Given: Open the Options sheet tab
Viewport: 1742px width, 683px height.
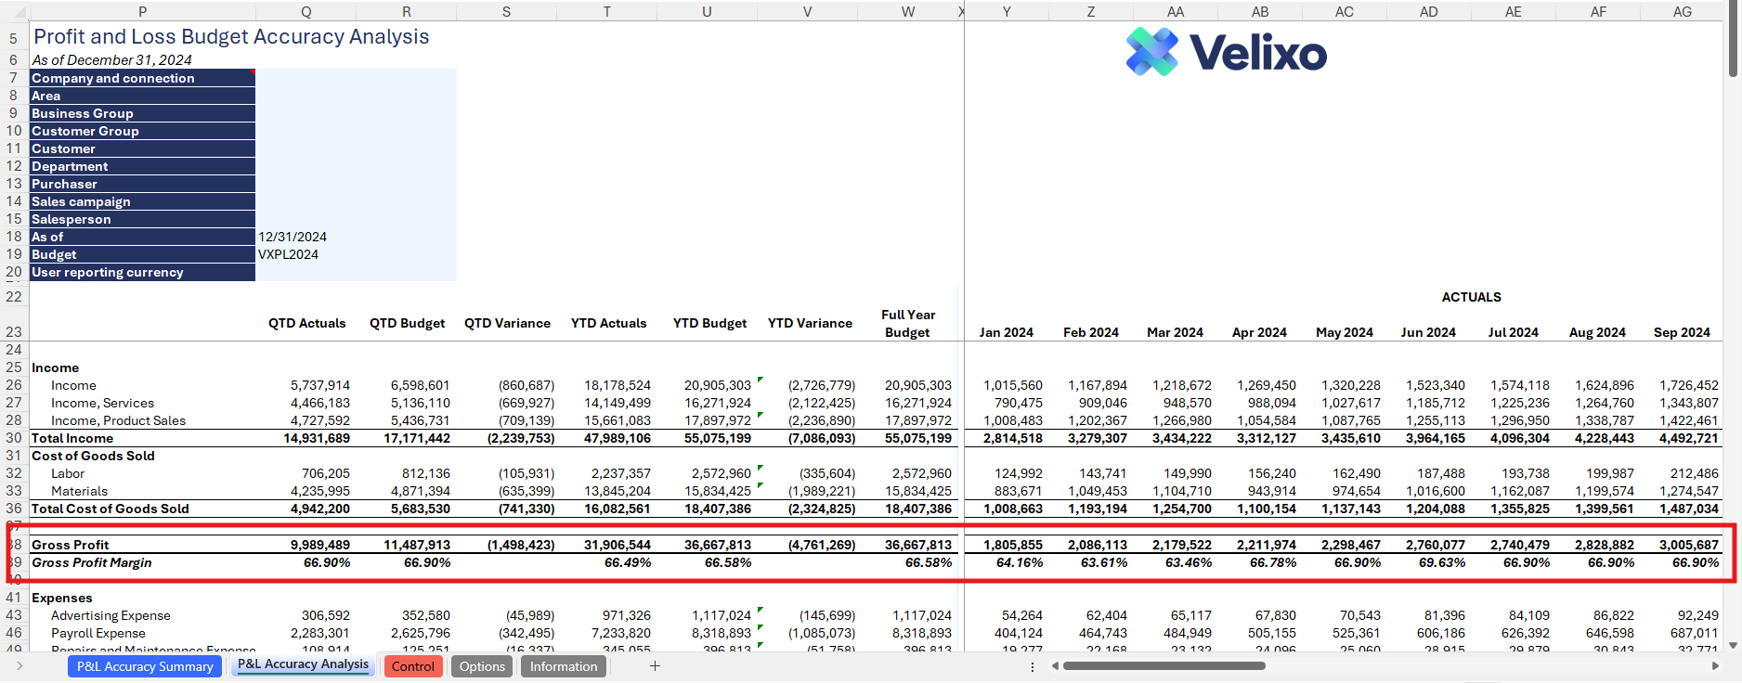Looking at the screenshot, I should [482, 666].
